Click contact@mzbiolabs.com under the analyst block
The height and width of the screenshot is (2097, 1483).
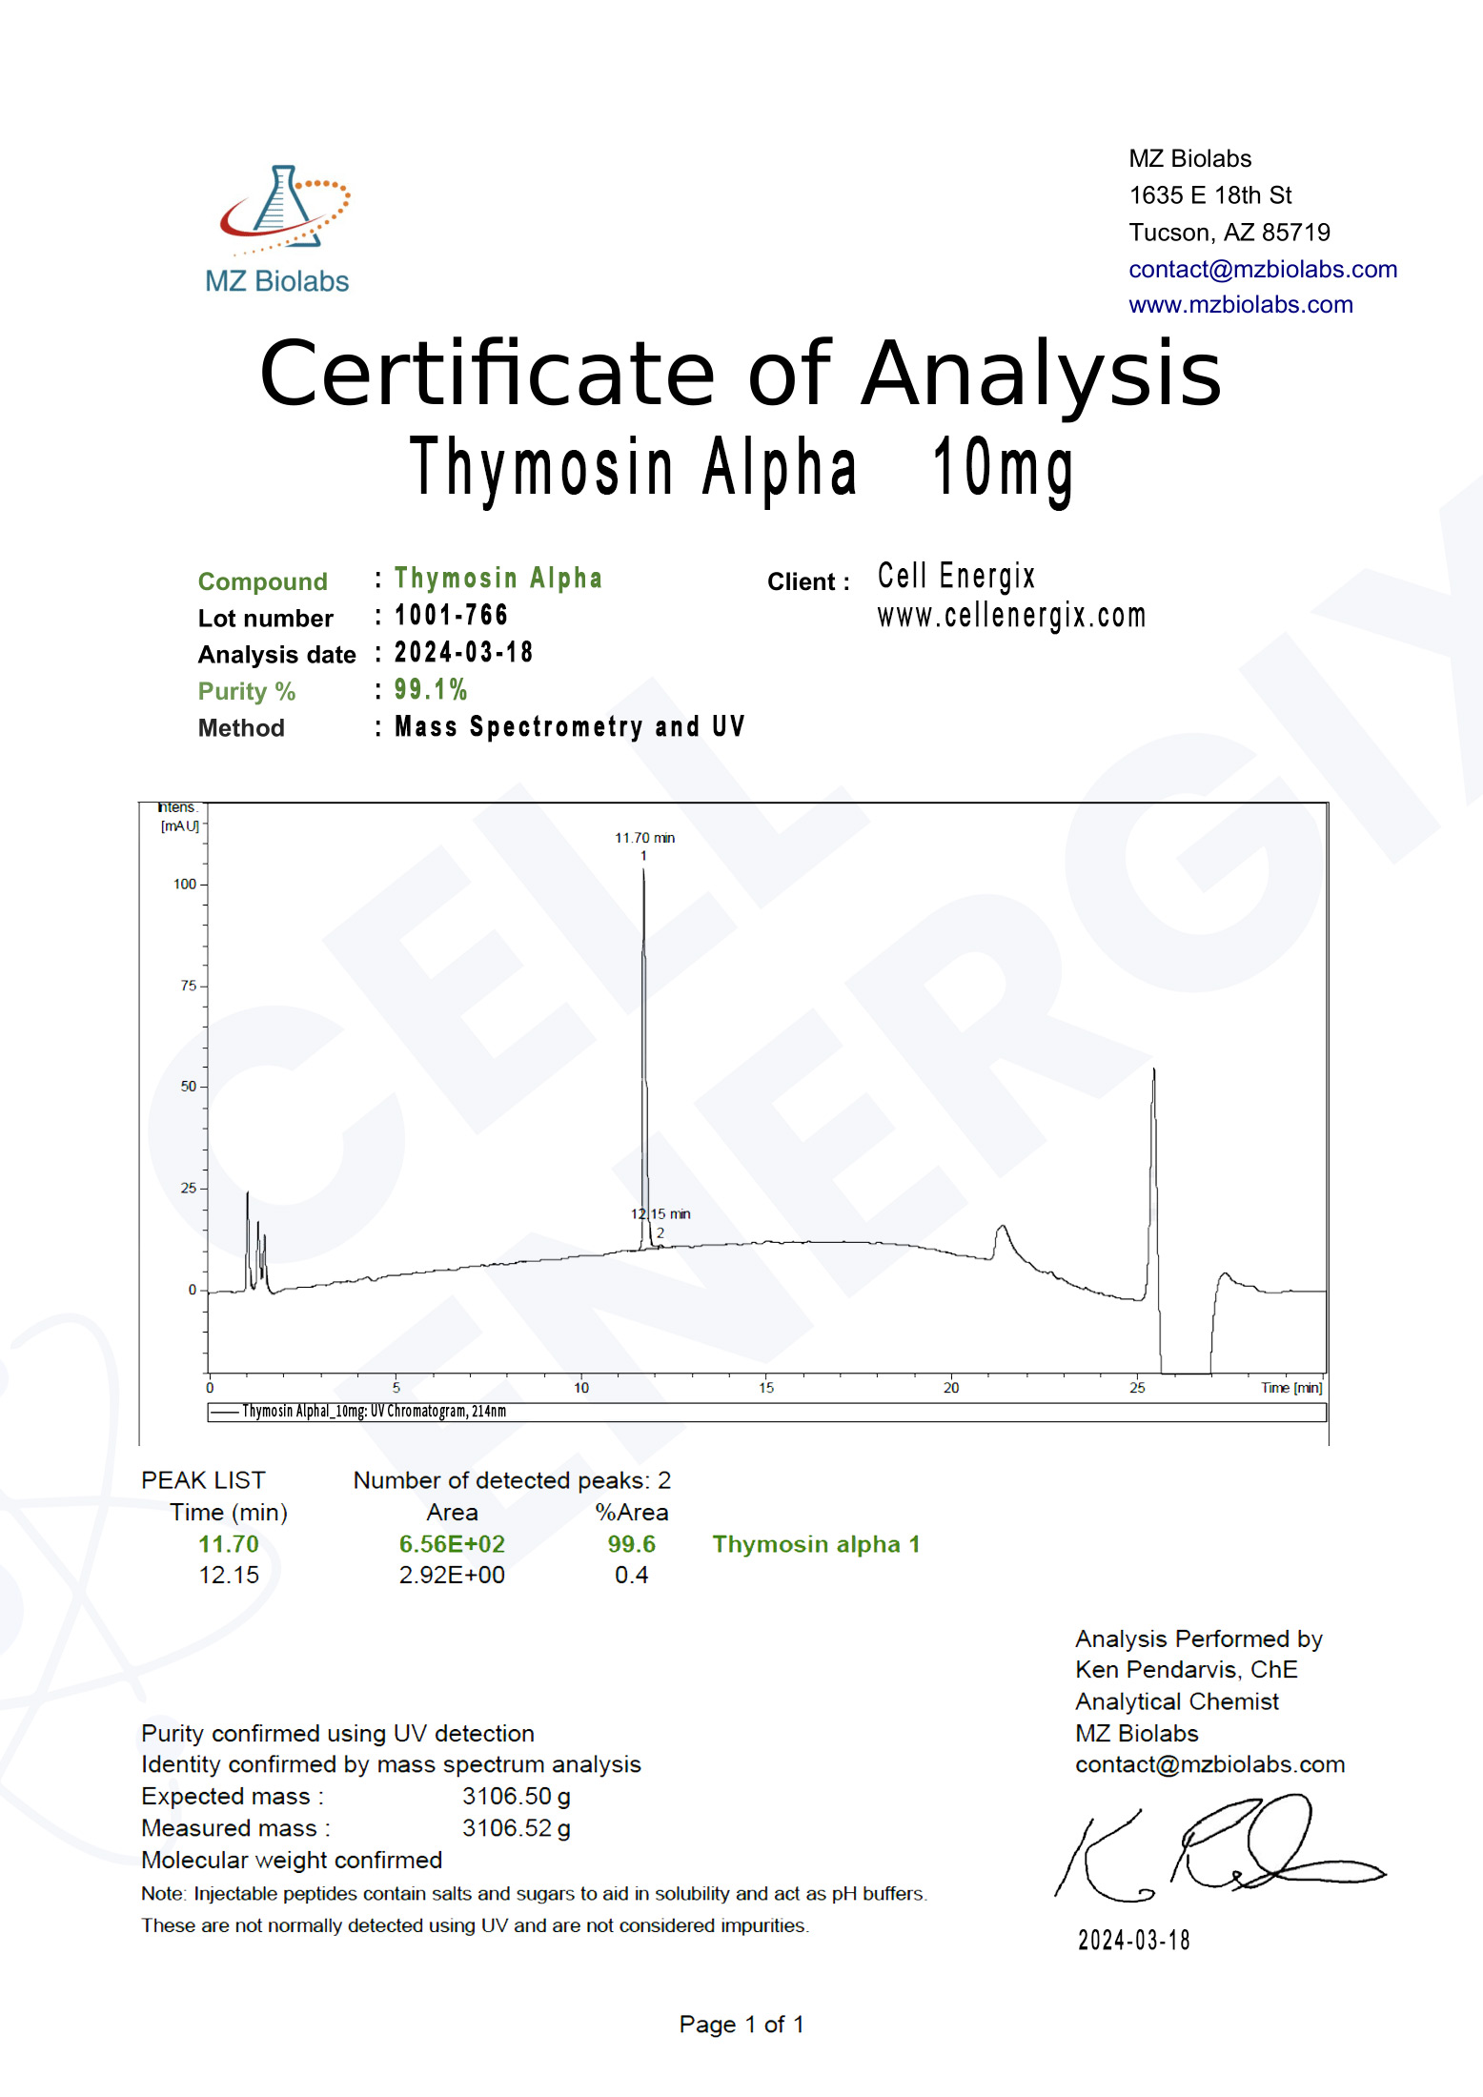click(x=1210, y=1764)
